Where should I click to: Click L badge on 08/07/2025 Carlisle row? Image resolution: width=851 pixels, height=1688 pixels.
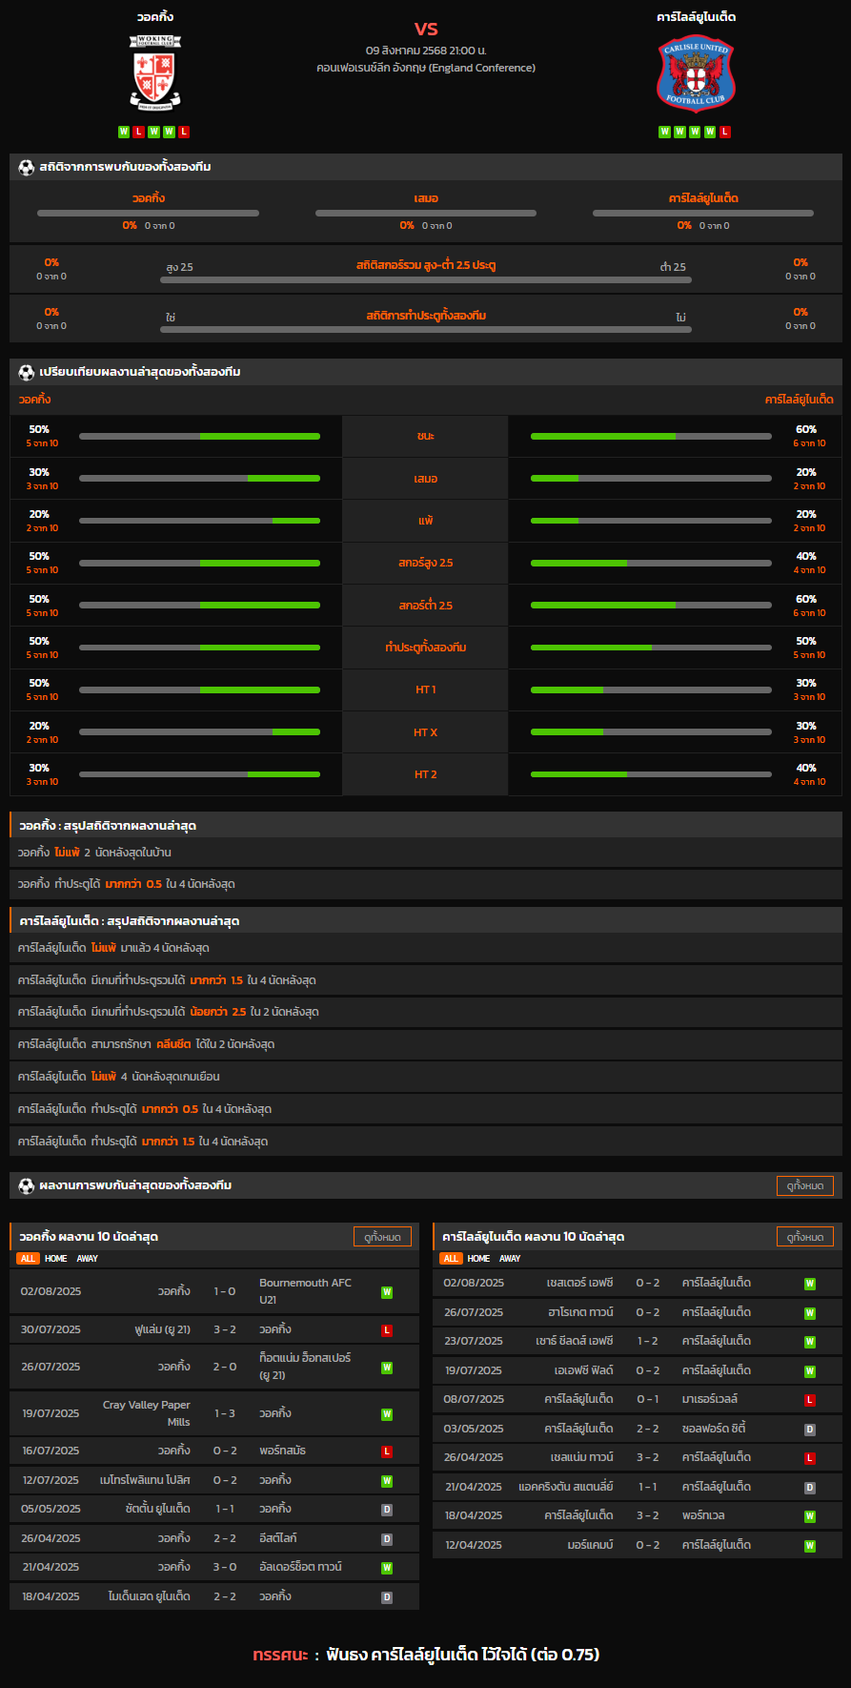pyautogui.click(x=810, y=1400)
